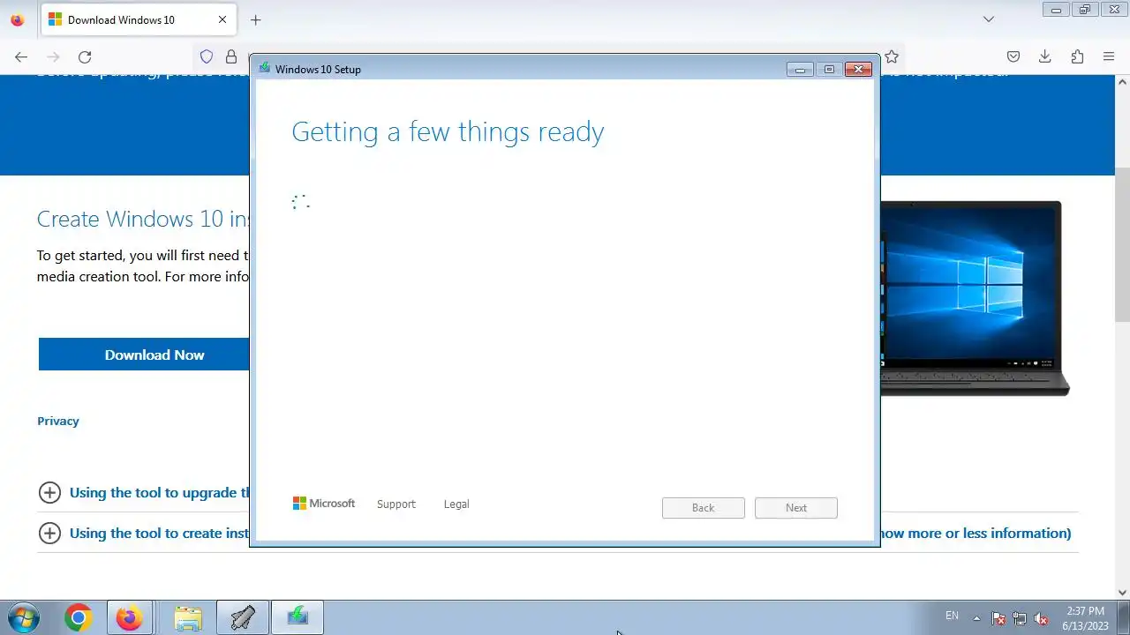
Task: Expand Using the tool to upgrade section
Action: click(x=144, y=493)
